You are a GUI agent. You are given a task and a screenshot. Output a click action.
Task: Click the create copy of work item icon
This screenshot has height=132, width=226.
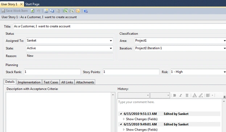click(x=52, y=11)
